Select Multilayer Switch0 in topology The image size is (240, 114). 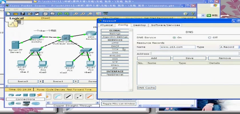click(66, 38)
